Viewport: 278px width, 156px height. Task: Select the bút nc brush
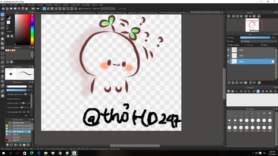coord(18,134)
